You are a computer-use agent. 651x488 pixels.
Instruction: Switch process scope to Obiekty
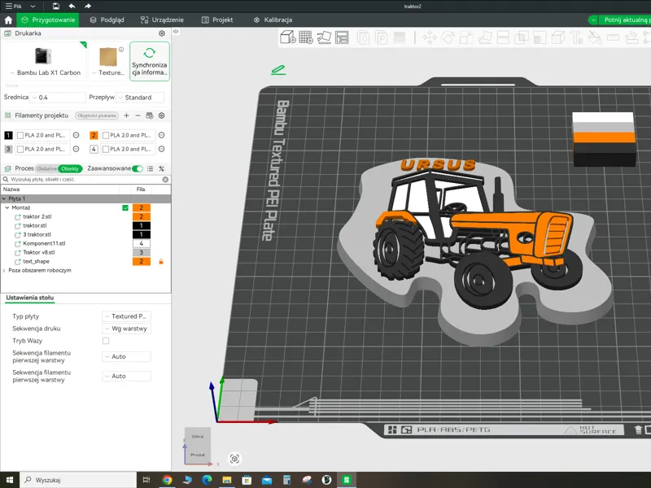70,168
